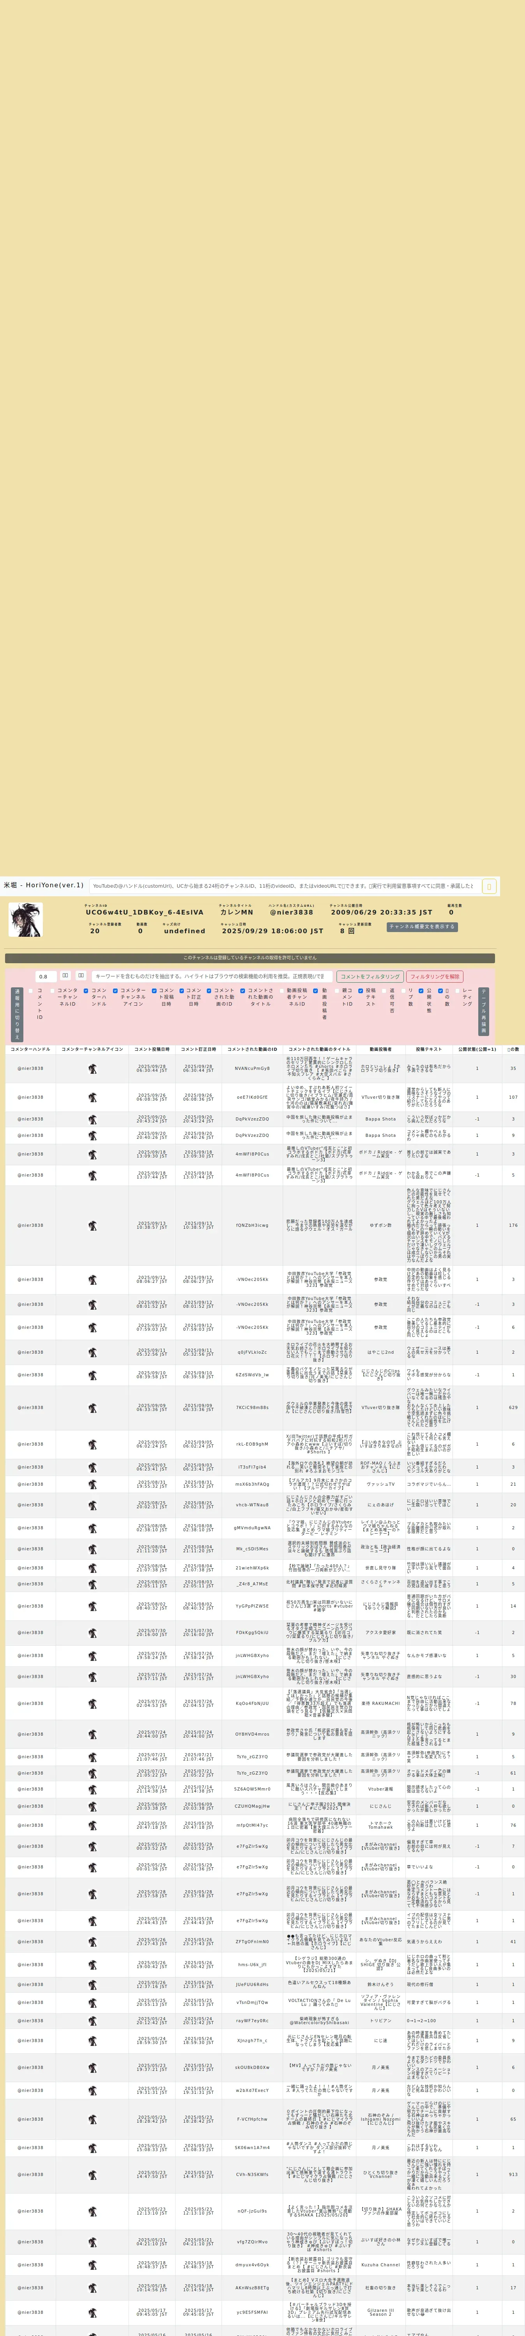The height and width of the screenshot is (2336, 525).
Task: Click the @nier3838 handle in first table row
Action: click(x=31, y=1069)
